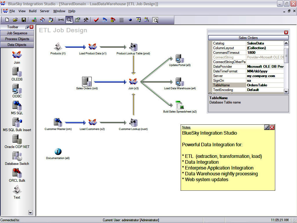Image resolution: width=297 pixels, height=223 pixels.
Task: Close the yellow Notes window
Action: [272, 127]
